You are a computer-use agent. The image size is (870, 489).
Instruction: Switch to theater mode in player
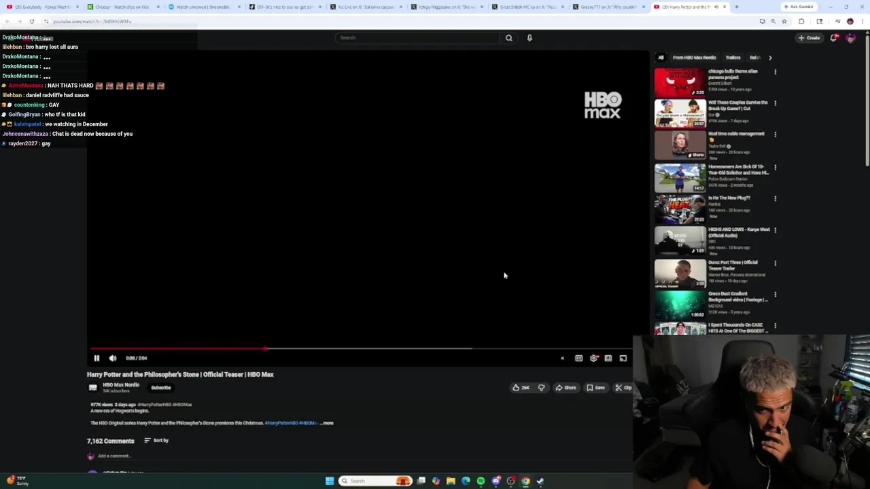pos(608,358)
